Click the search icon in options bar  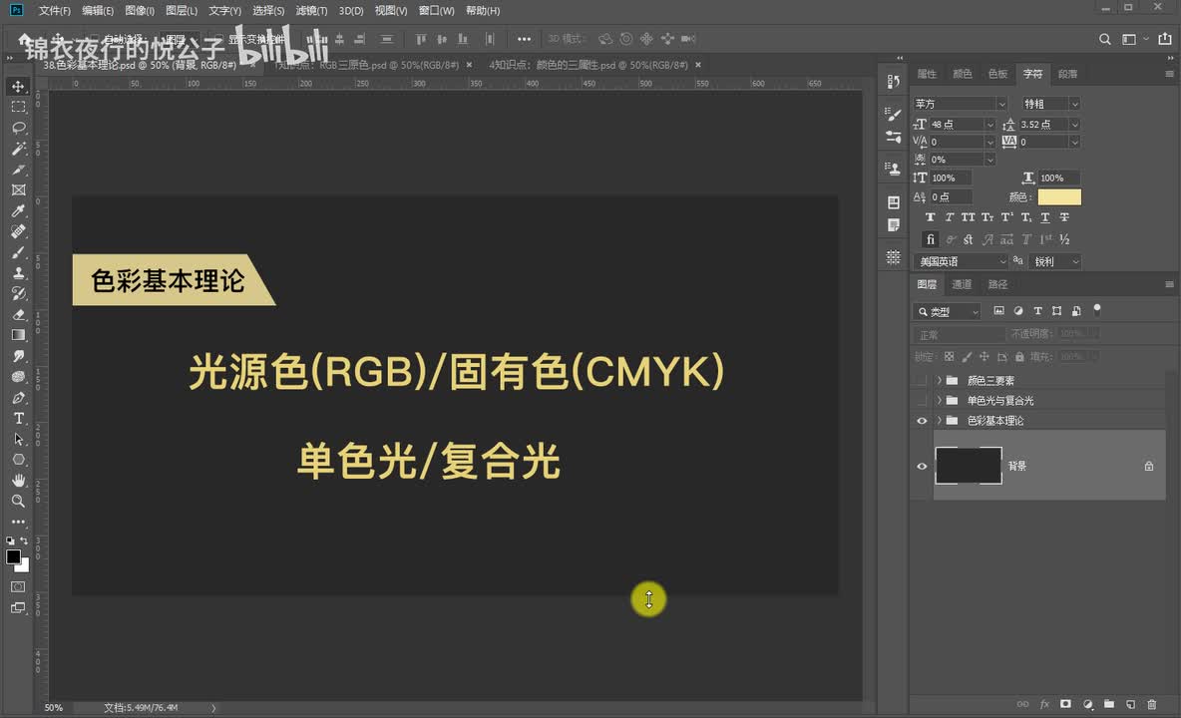coord(1104,39)
